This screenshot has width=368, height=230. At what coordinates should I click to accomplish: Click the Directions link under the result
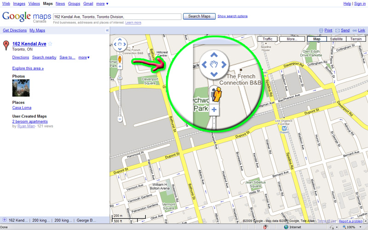click(x=21, y=57)
